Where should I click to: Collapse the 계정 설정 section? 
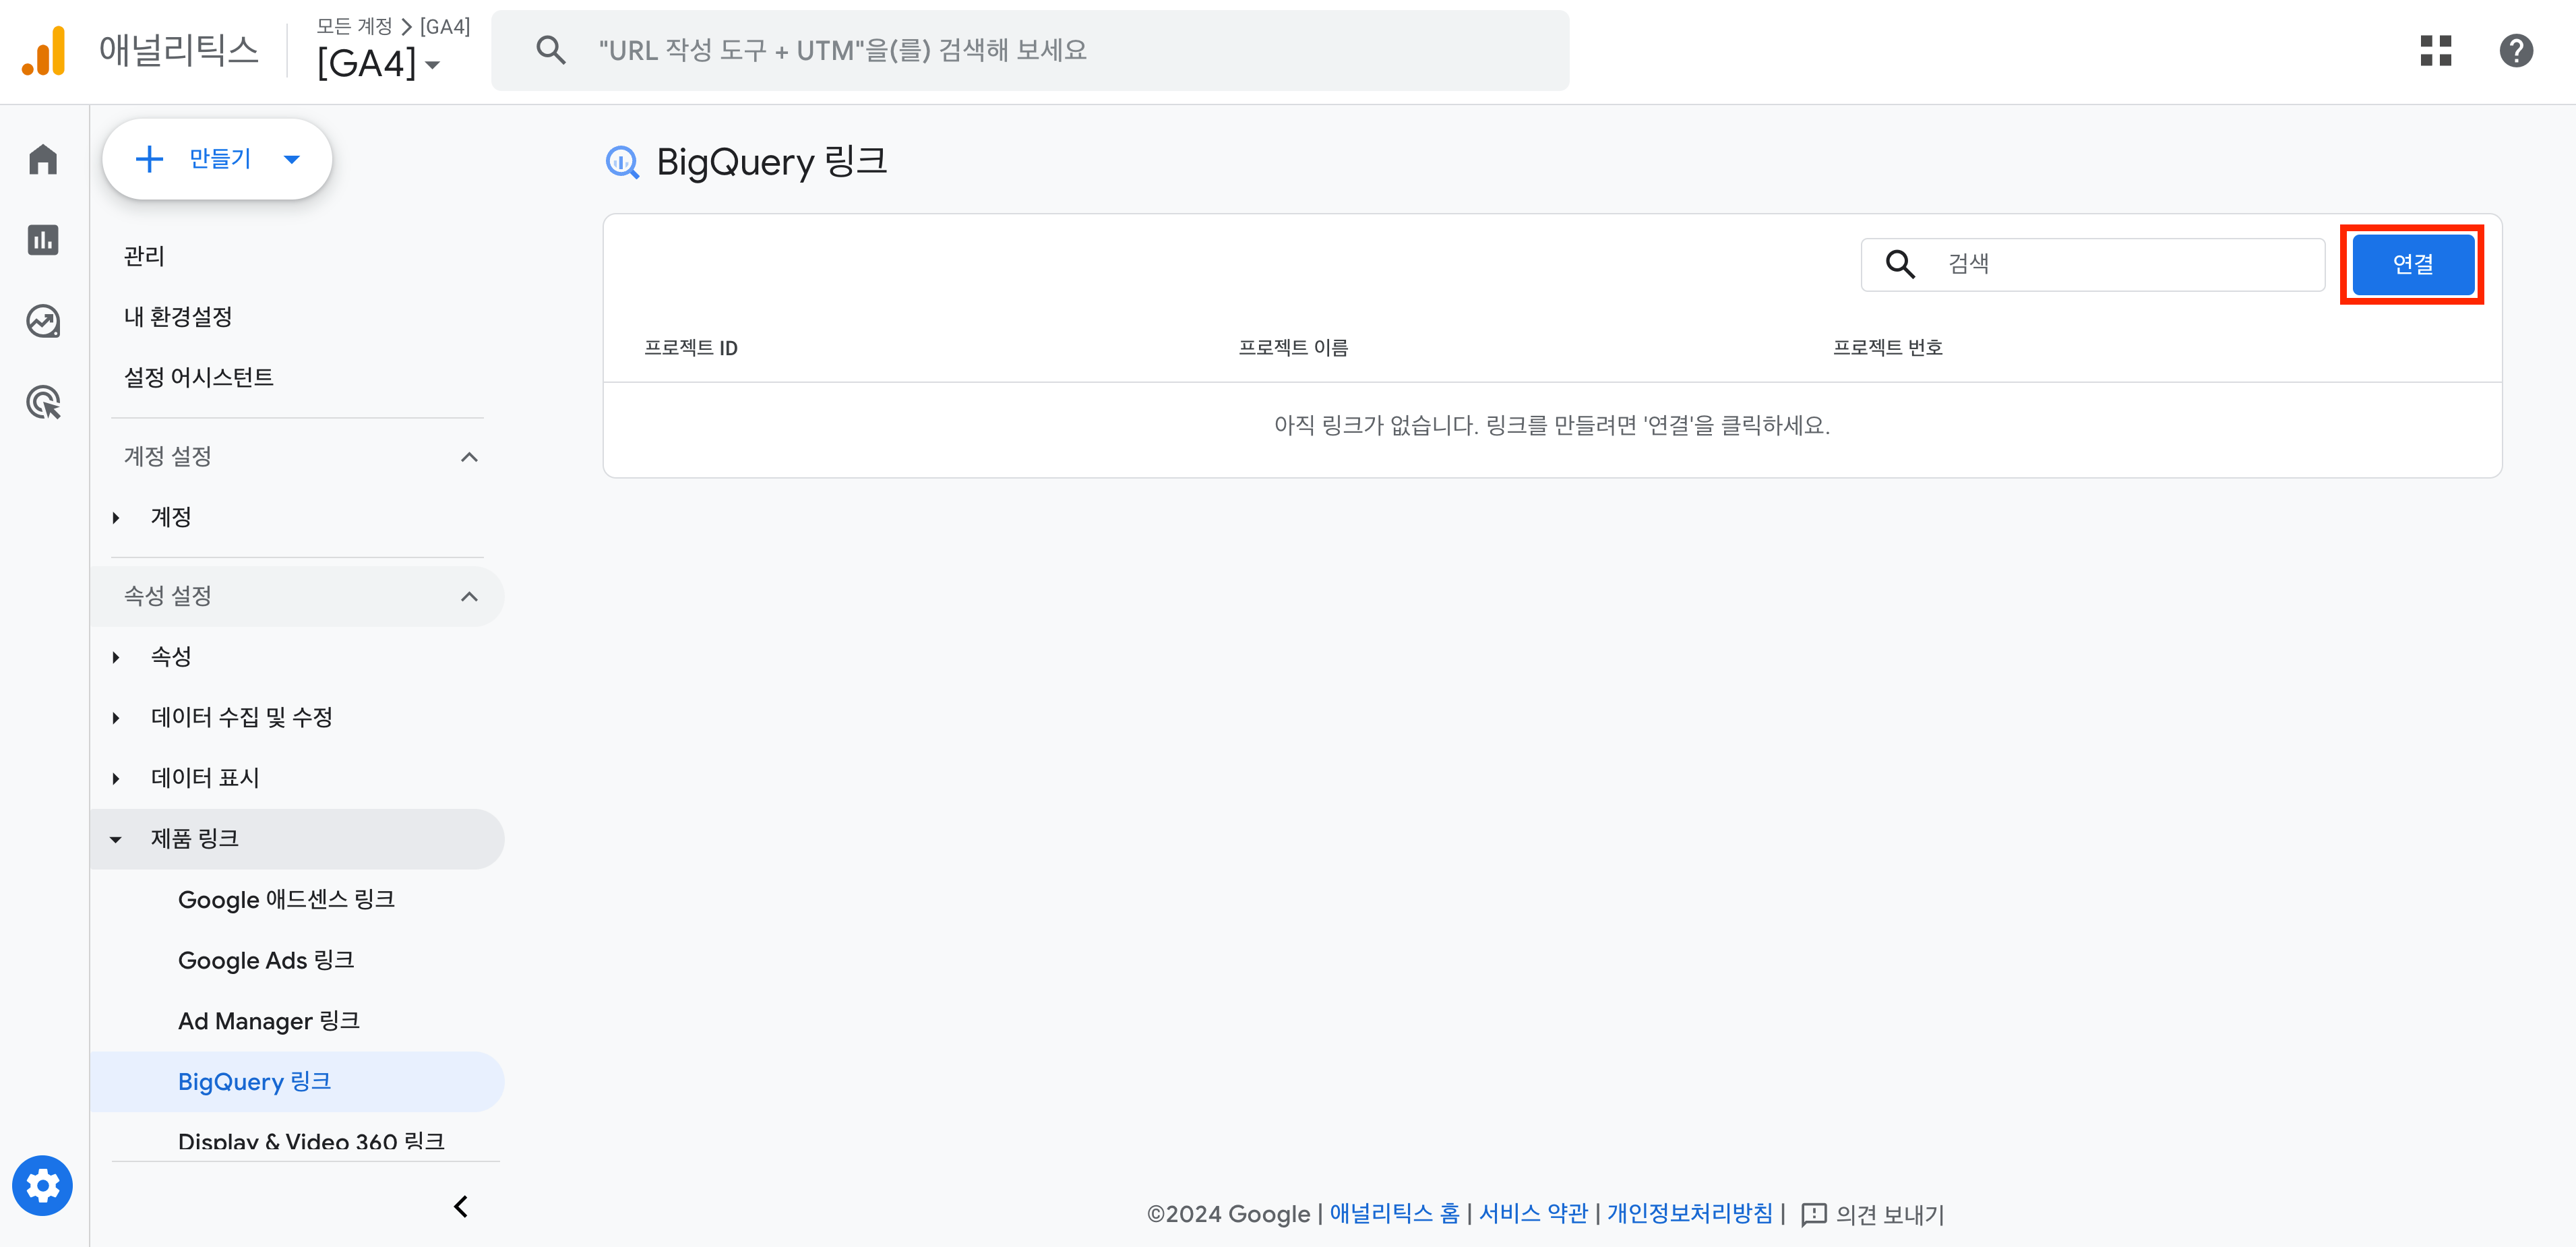(469, 457)
